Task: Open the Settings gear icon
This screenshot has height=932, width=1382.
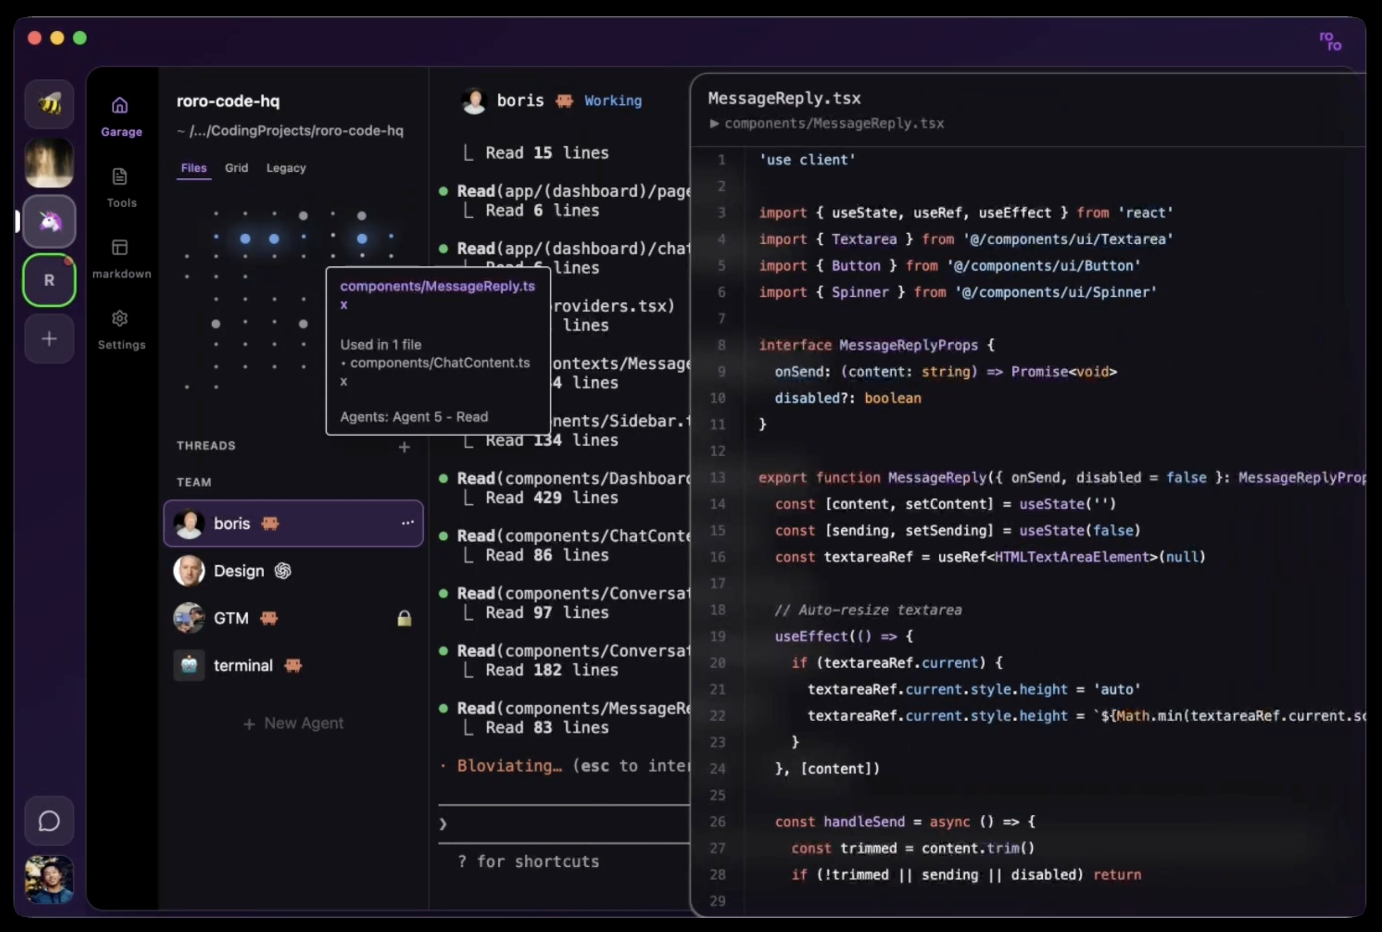Action: (120, 319)
